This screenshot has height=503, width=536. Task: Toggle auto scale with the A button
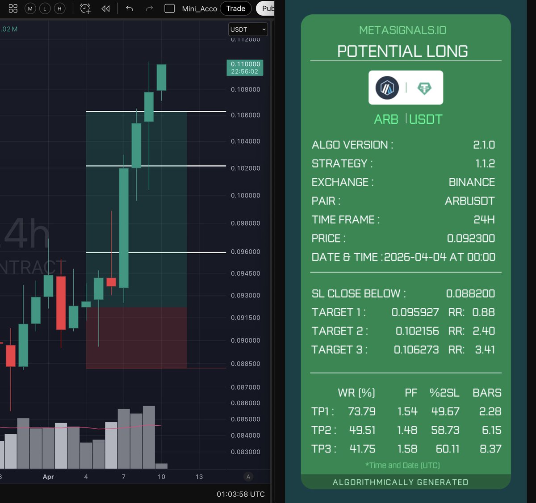tap(248, 477)
